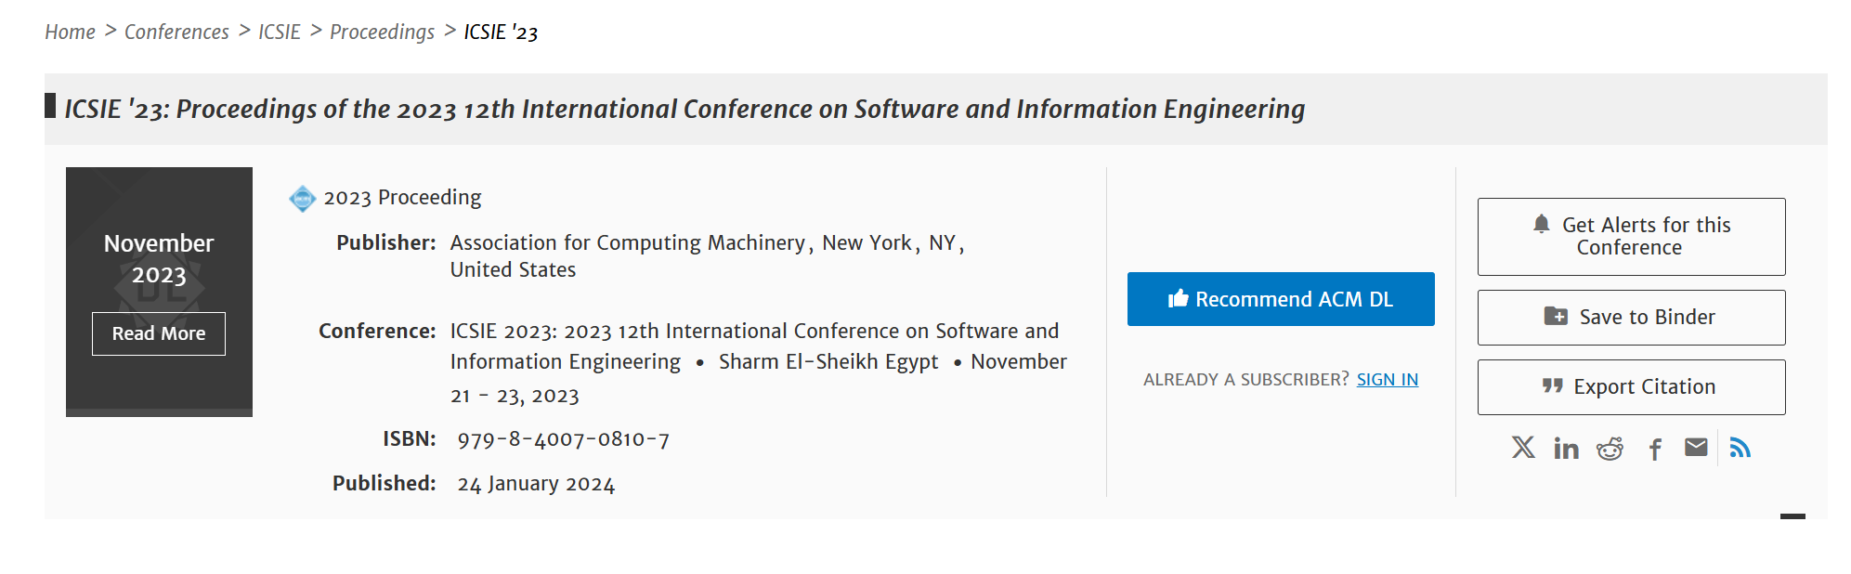Go to Home breadcrumb

(71, 33)
